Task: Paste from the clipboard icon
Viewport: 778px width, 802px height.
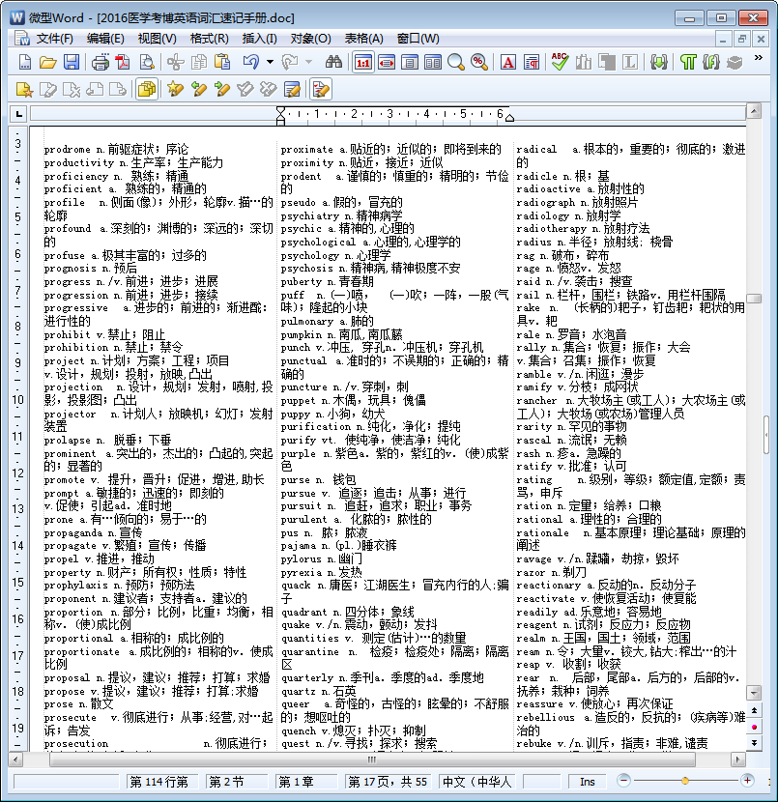Action: click(222, 63)
